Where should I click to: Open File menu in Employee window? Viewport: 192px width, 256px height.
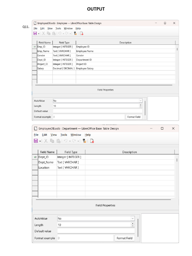coord(35,28)
